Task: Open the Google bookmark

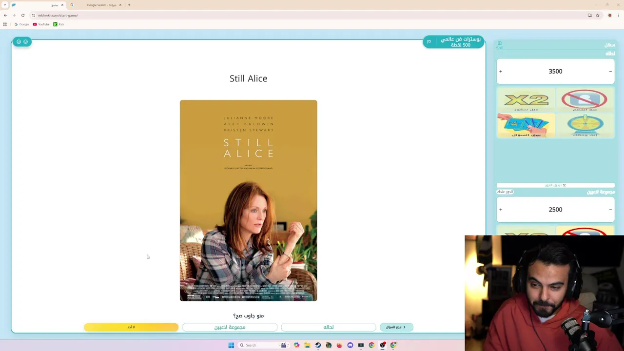Action: coord(22,24)
